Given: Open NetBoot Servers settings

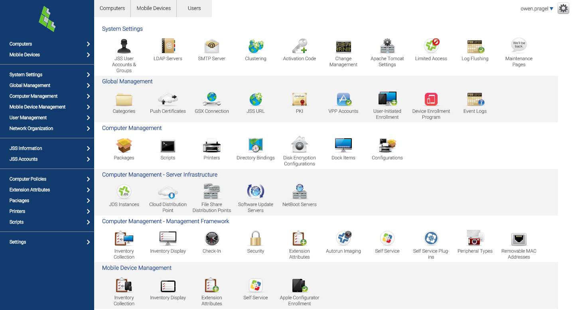Looking at the screenshot, I should click(300, 191).
